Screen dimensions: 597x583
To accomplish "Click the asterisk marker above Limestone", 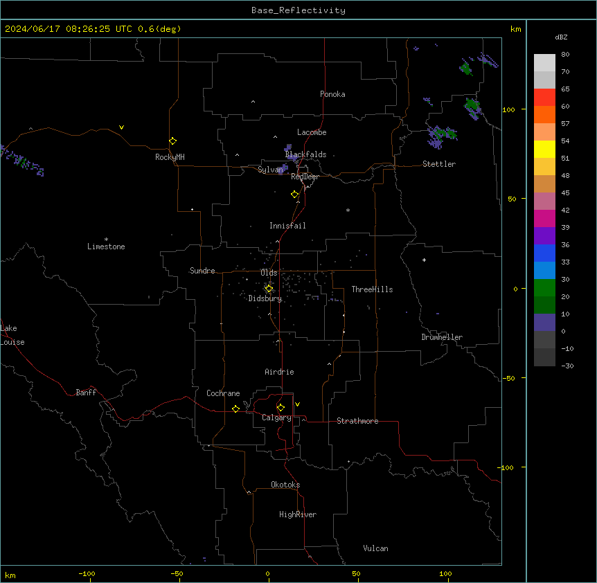I will 106,239.
